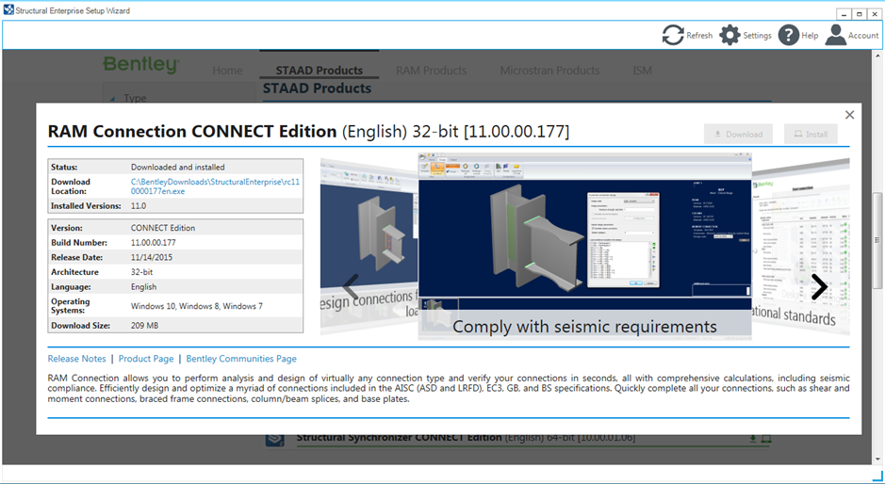Image resolution: width=885 pixels, height=484 pixels.
Task: Click the vertical scrollbar thumb
Action: click(877, 240)
